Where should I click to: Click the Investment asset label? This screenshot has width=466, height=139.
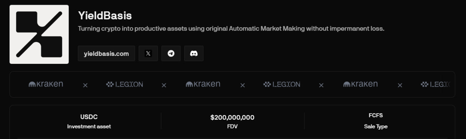(x=89, y=126)
